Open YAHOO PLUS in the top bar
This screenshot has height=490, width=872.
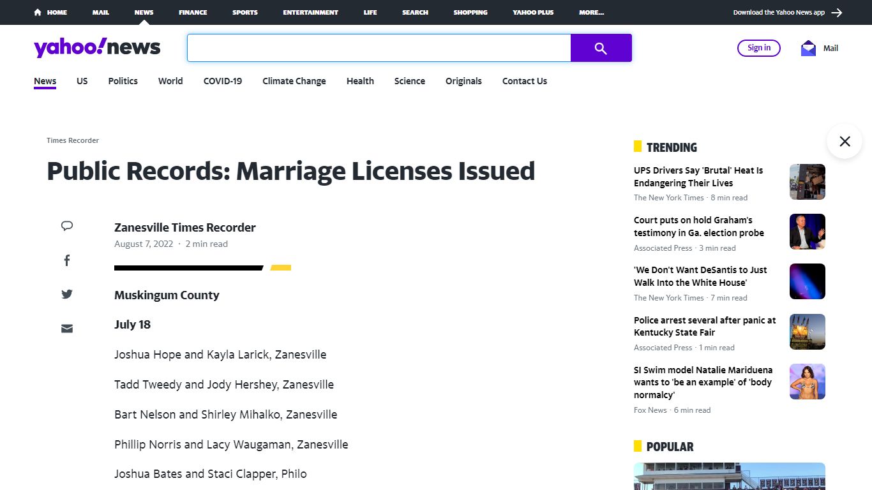[533, 12]
